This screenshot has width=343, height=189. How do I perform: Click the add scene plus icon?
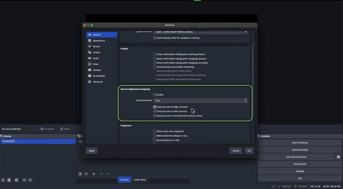click(x=3, y=180)
